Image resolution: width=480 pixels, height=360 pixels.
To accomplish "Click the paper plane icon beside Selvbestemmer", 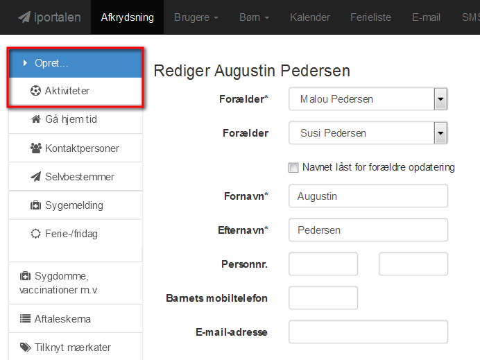I will pos(35,177).
